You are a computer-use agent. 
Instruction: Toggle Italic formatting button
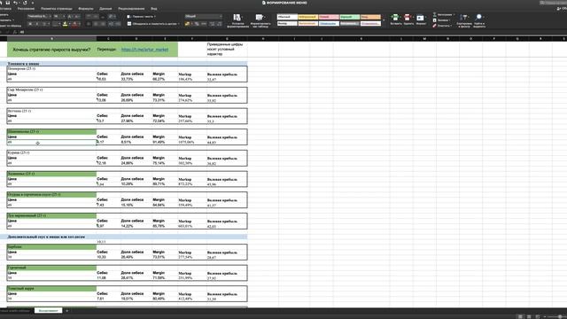pyautogui.click(x=36, y=24)
